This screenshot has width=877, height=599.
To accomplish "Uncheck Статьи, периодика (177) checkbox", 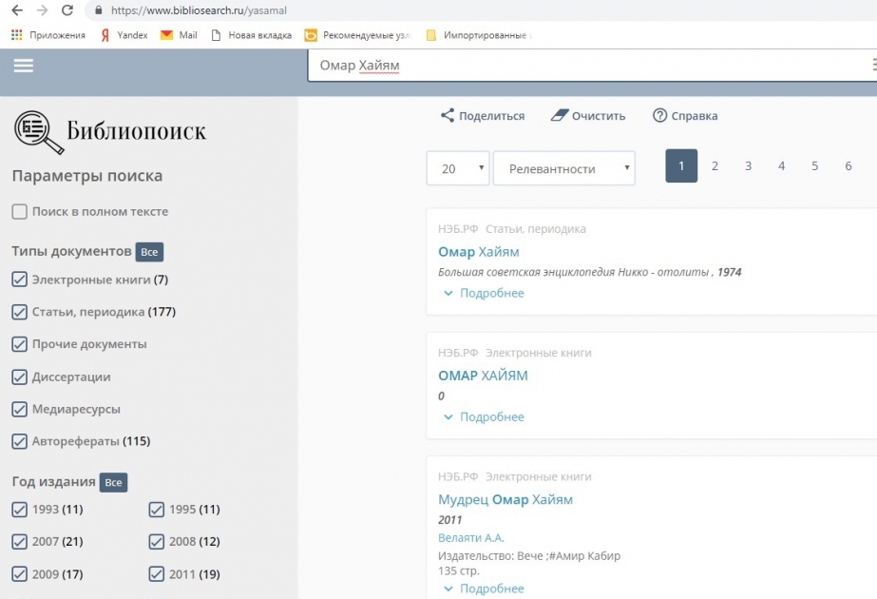I will [20, 312].
